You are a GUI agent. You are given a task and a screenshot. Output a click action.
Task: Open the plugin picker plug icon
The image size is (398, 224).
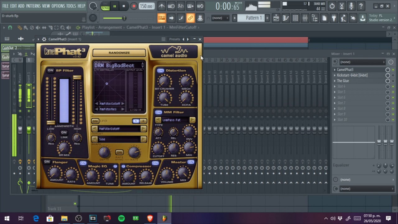(x=334, y=18)
